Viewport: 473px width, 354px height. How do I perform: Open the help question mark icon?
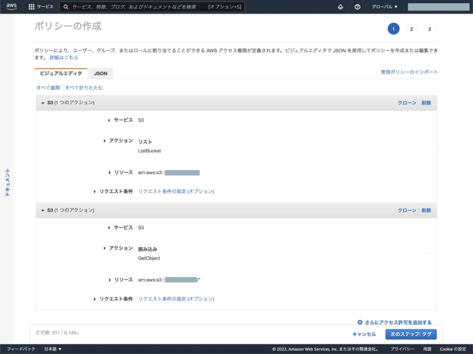click(358, 6)
